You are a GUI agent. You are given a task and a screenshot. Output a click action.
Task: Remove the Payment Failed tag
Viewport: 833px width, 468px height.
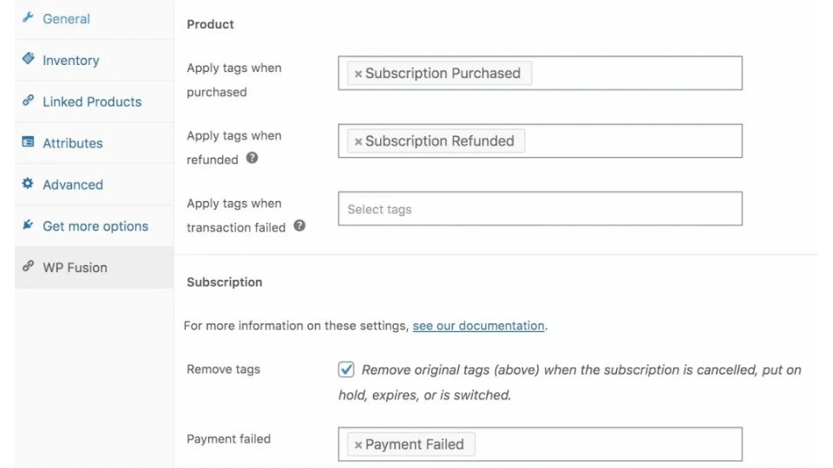358,445
